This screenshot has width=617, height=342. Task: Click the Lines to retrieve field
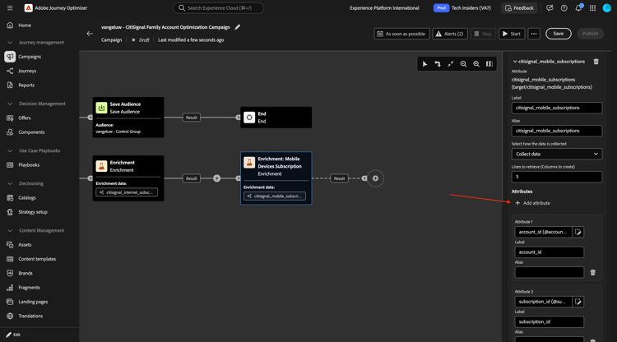557,177
